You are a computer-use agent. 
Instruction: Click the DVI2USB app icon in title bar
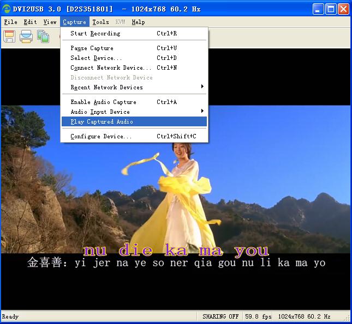coord(7,9)
